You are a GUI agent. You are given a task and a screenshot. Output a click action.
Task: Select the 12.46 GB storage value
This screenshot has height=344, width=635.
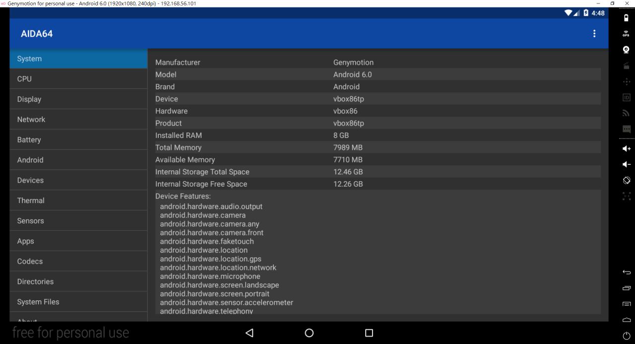348,172
